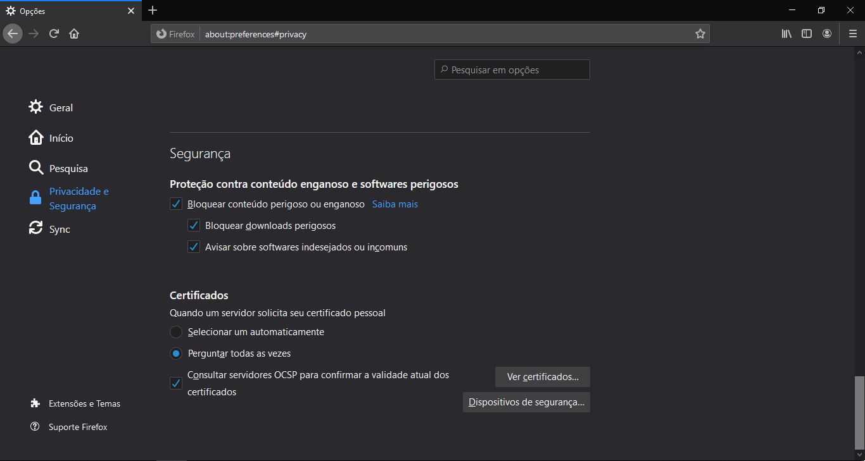Reload the current page
865x461 pixels.
54,34
